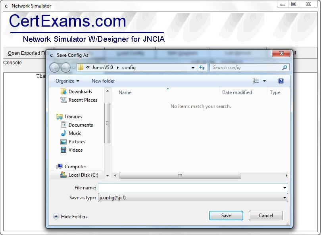Select Computer in the navigation pane

click(75, 167)
